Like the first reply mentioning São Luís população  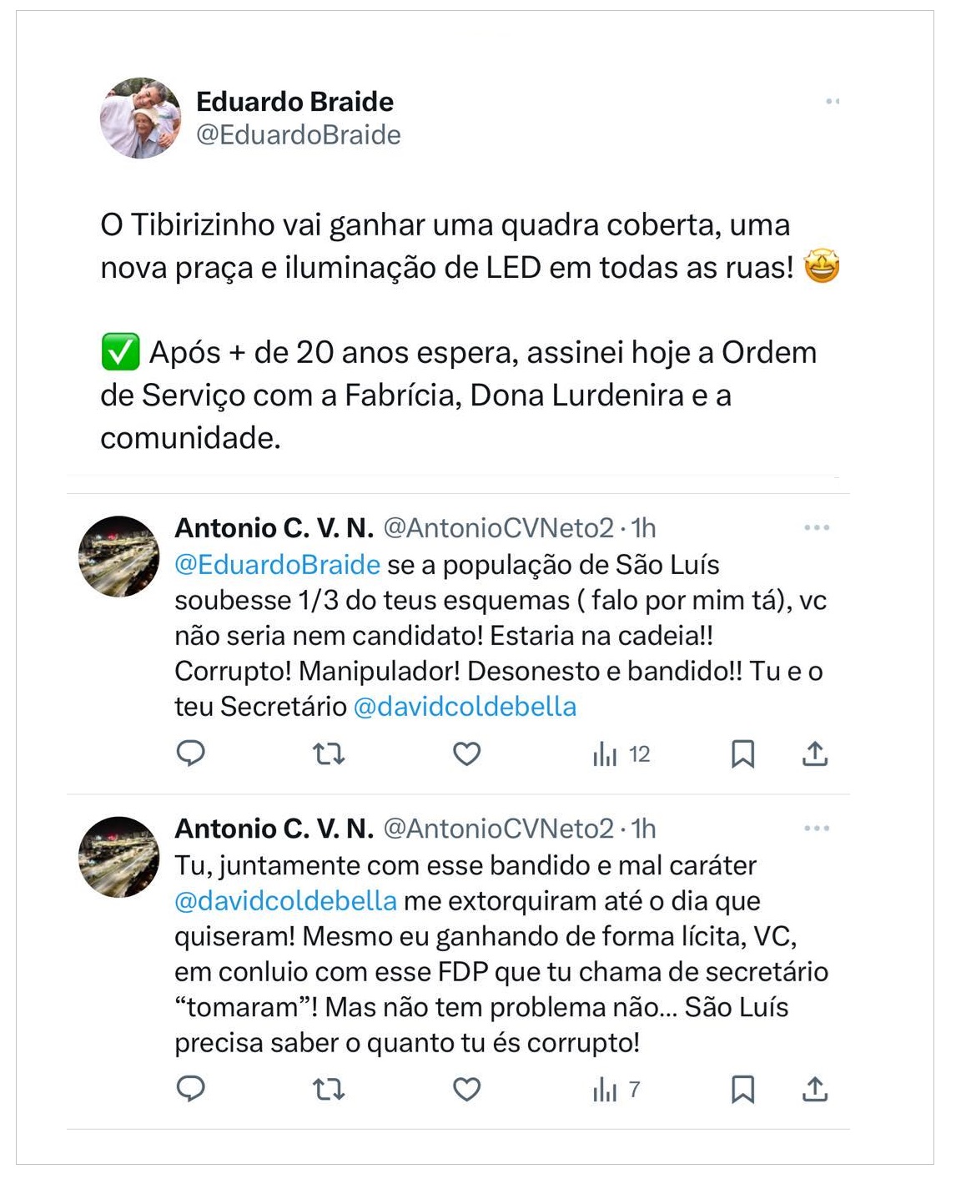466,754
